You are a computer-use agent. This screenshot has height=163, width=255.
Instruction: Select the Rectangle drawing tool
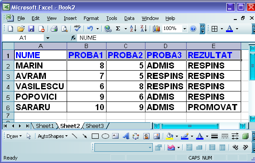[95, 136]
